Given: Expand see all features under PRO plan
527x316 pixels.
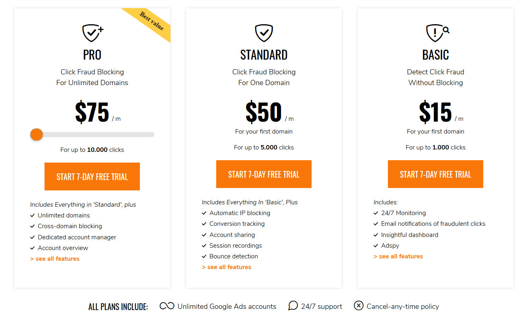Looking at the screenshot, I should pos(55,259).
